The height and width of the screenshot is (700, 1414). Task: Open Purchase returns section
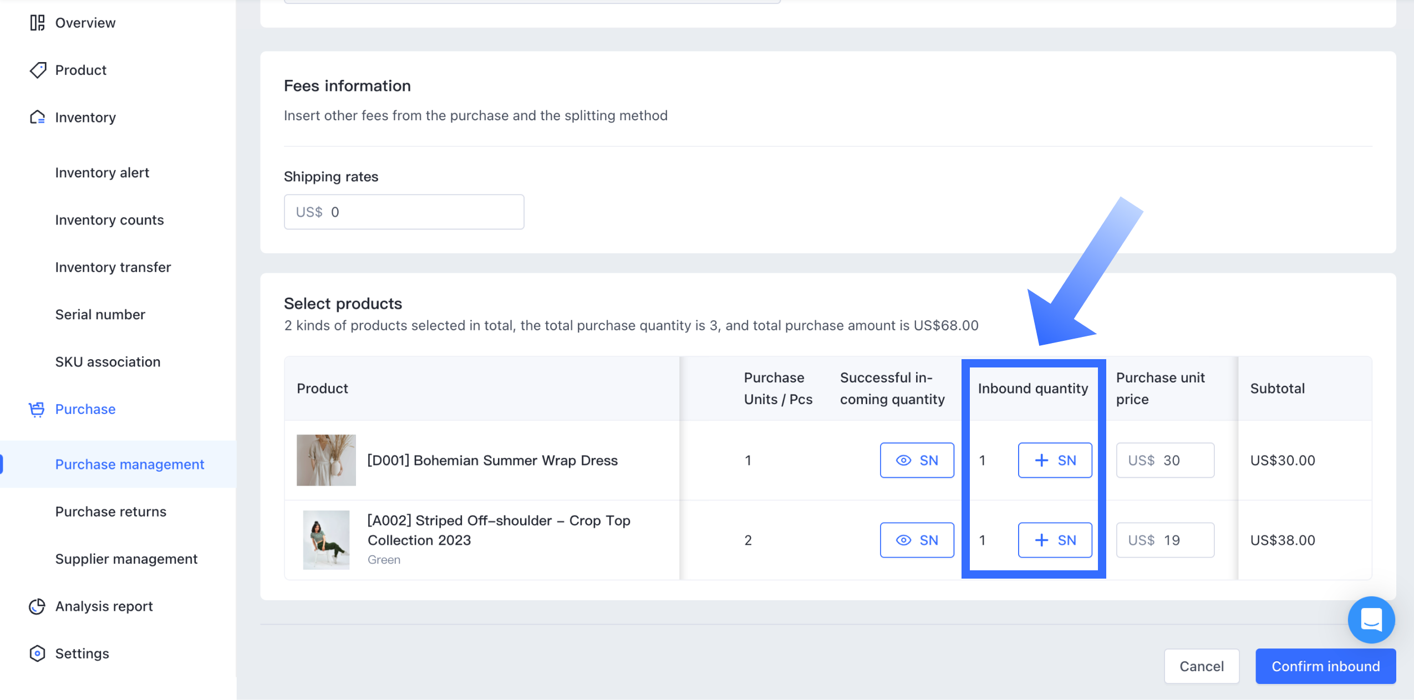pos(110,512)
